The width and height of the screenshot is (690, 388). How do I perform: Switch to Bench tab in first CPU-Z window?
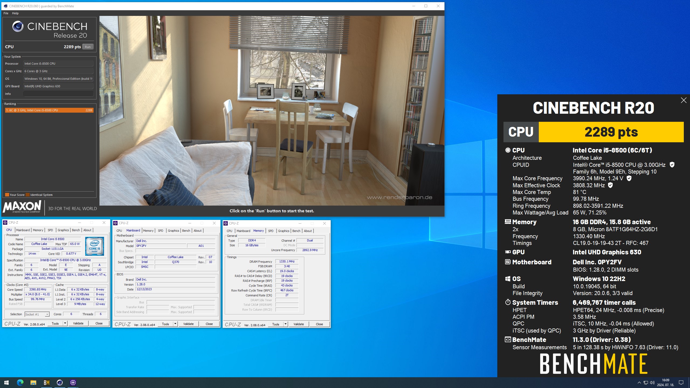[76, 230]
